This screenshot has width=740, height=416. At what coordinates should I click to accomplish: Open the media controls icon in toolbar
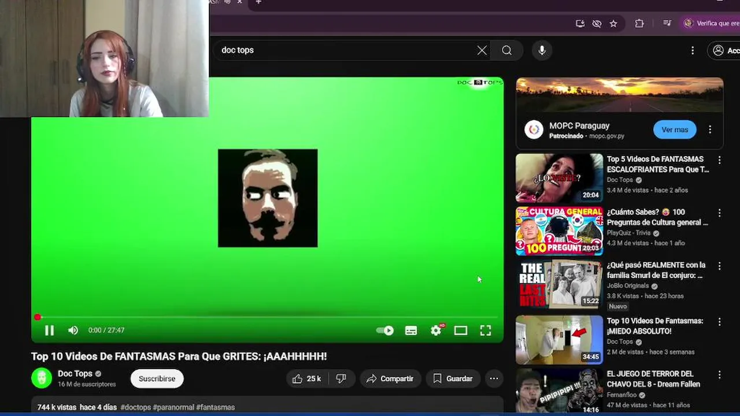tap(667, 23)
